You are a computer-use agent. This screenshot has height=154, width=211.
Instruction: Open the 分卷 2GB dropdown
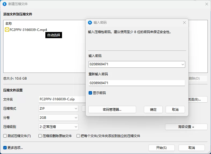(x=76, y=118)
